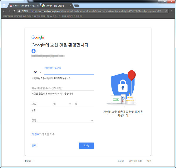Switch to the Google 계정 만들기 tab
Screen dimensions: 176x168
tap(57, 6)
